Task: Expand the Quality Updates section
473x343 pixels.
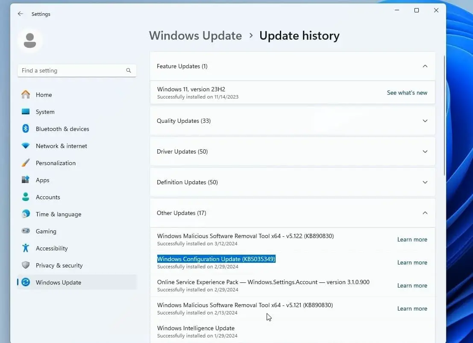Action: pyautogui.click(x=425, y=121)
